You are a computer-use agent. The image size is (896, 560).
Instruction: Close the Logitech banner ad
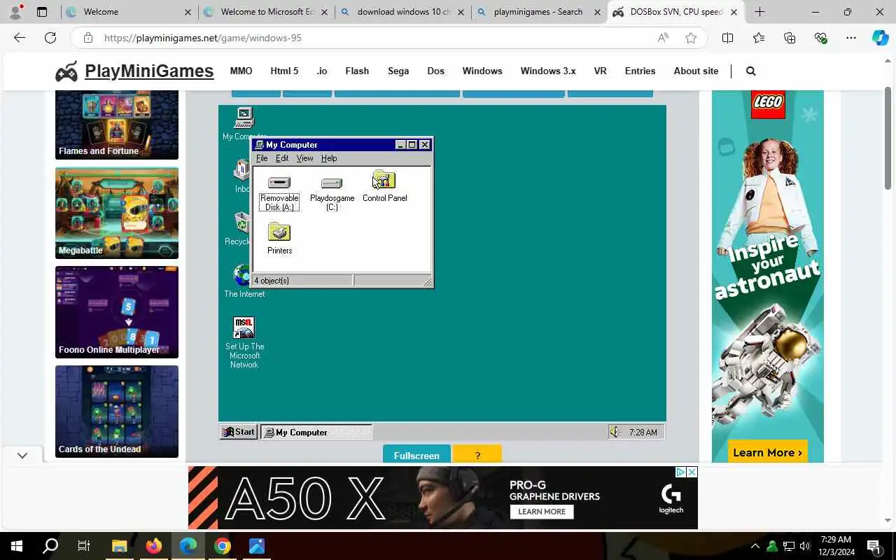click(692, 472)
